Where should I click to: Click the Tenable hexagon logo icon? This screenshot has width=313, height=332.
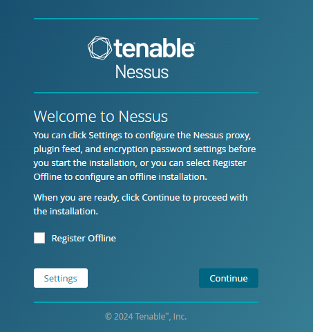100,48
